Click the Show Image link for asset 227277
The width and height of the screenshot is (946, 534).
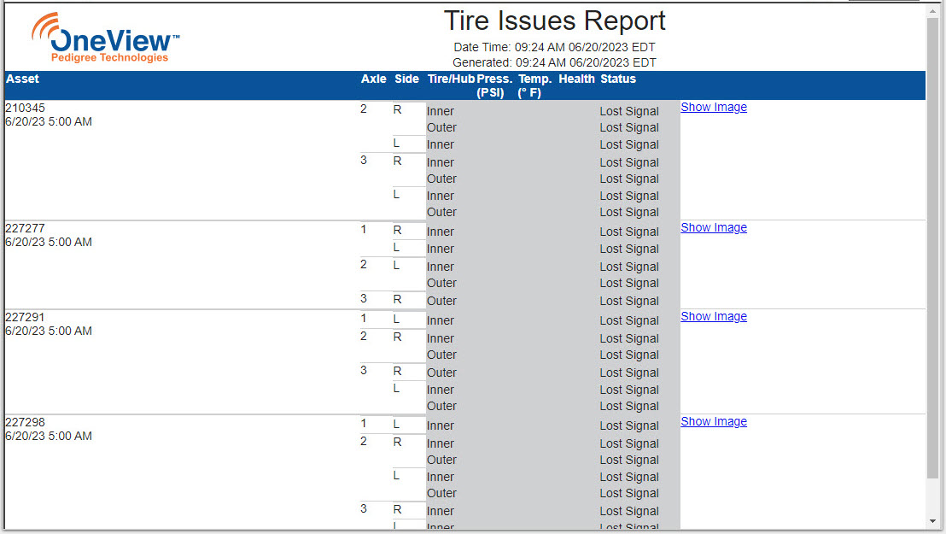click(x=714, y=227)
